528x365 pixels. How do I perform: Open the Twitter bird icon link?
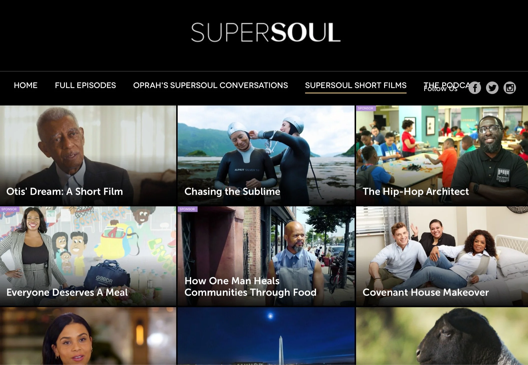pyautogui.click(x=492, y=88)
